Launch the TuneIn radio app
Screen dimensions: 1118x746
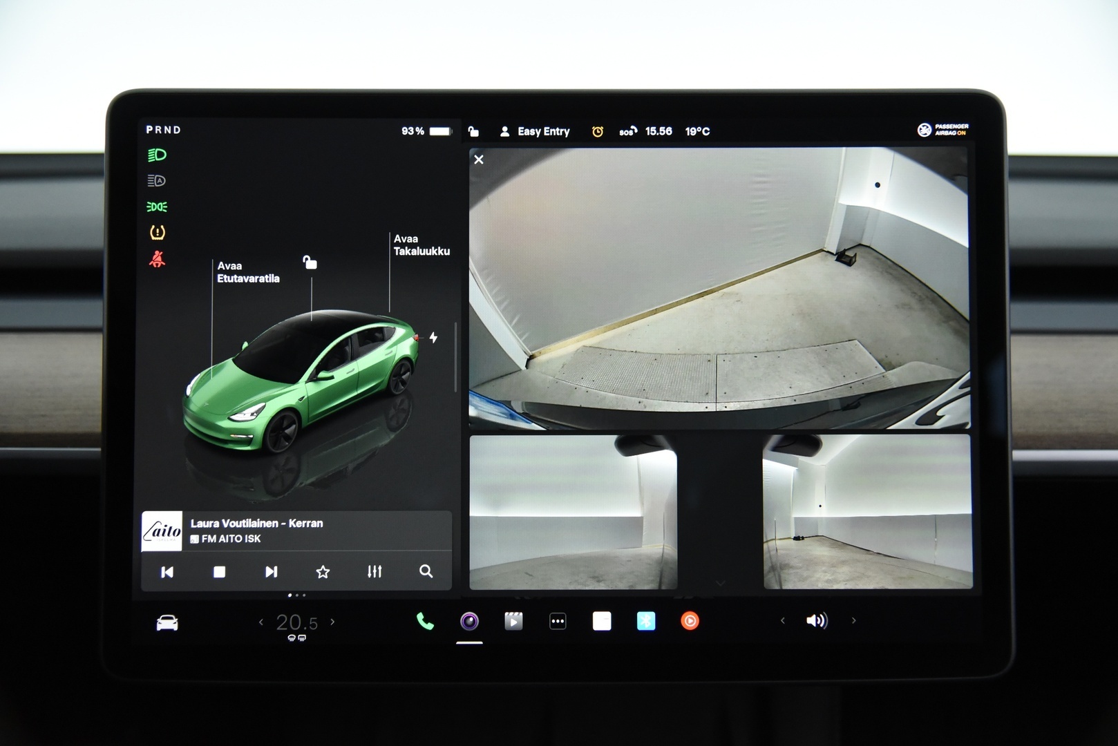691,622
